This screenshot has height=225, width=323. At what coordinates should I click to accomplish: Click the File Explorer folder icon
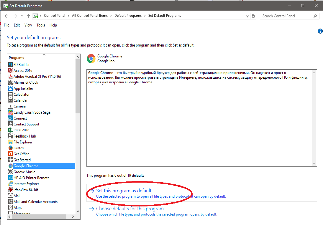(x=11, y=142)
